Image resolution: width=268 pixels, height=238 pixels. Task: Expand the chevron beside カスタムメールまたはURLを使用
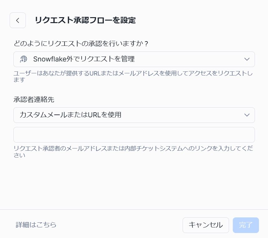(247, 115)
